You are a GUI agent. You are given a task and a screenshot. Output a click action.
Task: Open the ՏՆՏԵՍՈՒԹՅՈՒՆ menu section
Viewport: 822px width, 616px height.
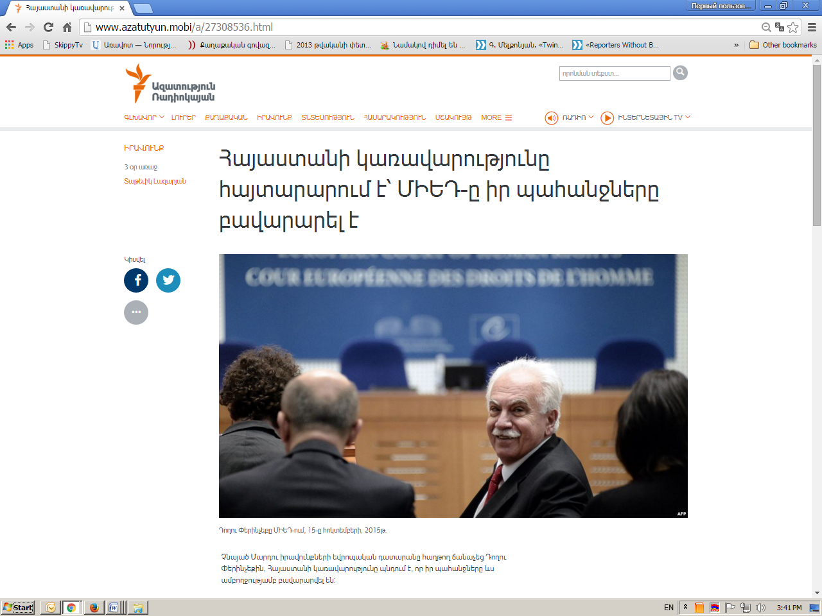328,117
